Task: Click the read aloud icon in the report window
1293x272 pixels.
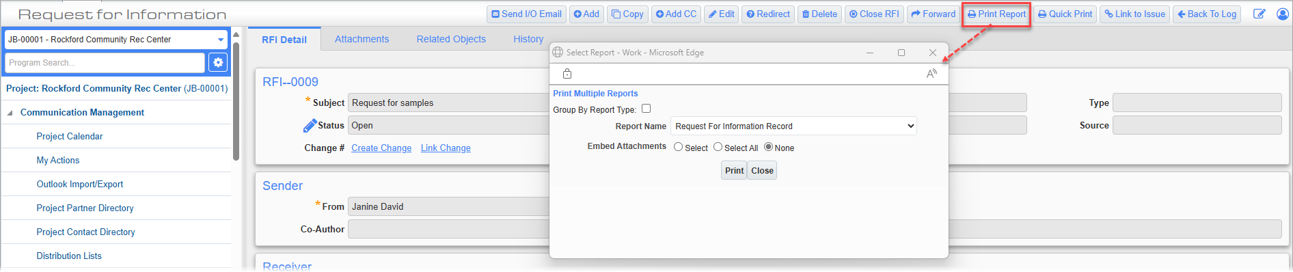Action: pyautogui.click(x=931, y=73)
